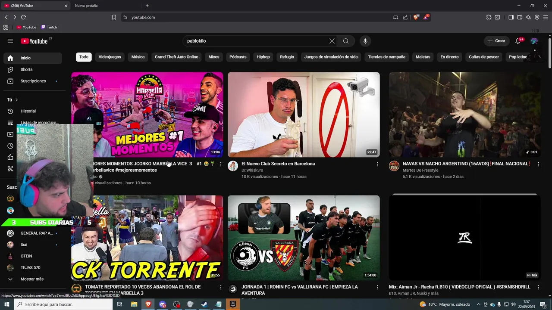Open more options for Aiman Jr mix
The height and width of the screenshot is (310, 552).
(538, 287)
